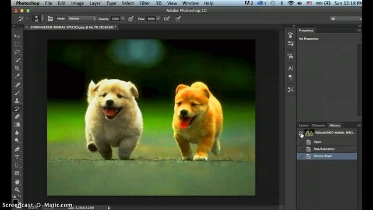Open the Filter menu
This screenshot has height=210, width=373.
coord(145,3)
